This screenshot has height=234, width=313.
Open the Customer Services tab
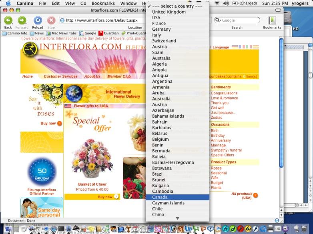[60, 76]
